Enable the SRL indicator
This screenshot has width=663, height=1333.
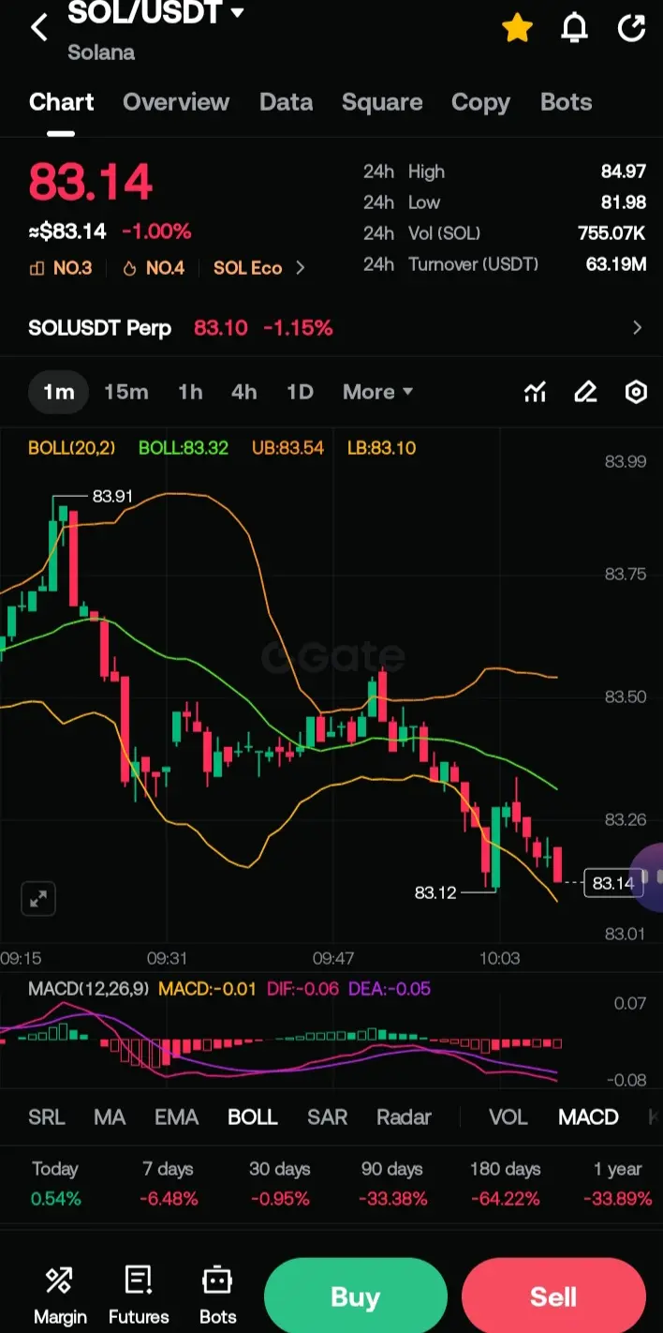47,1117
